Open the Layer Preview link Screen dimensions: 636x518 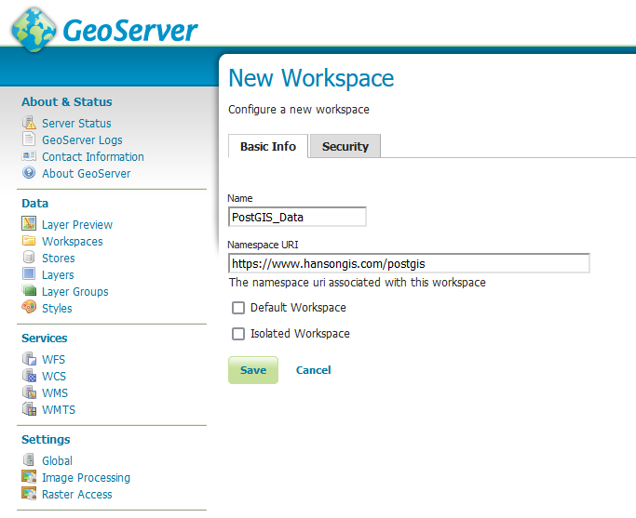pyautogui.click(x=77, y=224)
